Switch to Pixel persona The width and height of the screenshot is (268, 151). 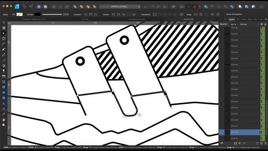(x=24, y=7)
